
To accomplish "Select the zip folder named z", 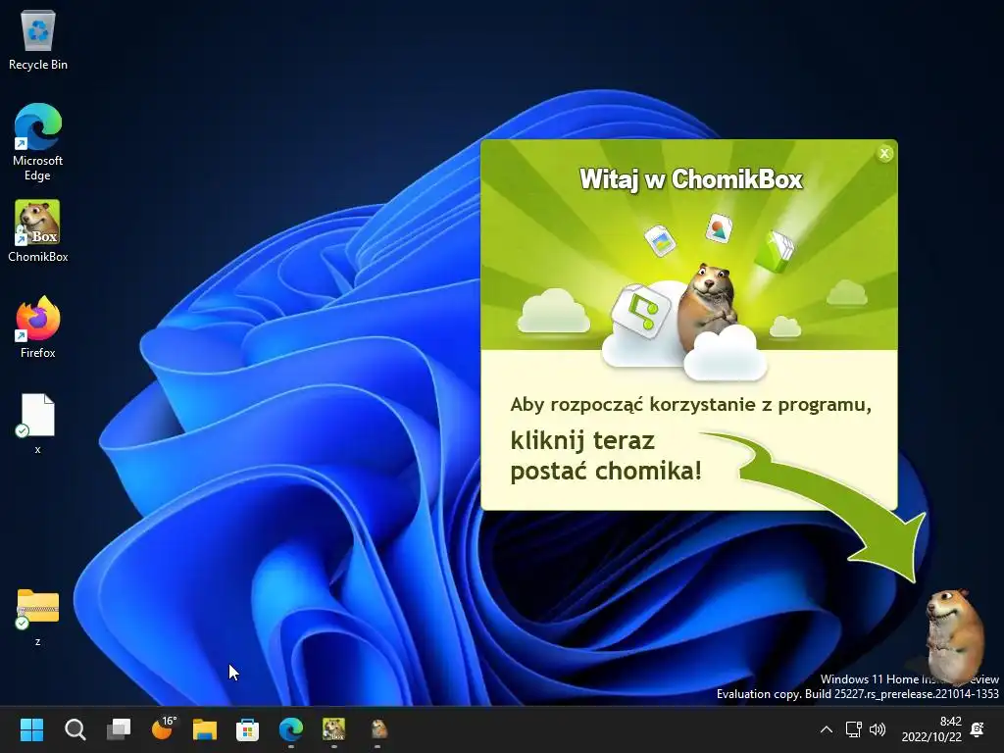I will coord(38,617).
